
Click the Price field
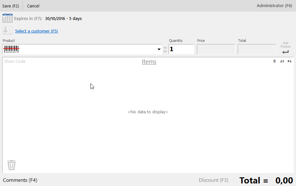click(216, 49)
